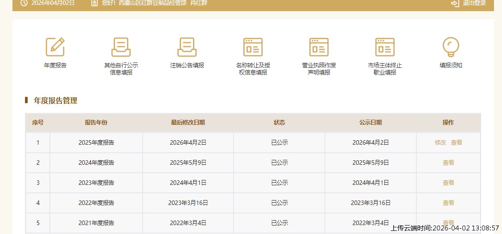Screen dimensions: 502x234
Task: Open the 填报须知 lightbulb icon
Action: 451,47
